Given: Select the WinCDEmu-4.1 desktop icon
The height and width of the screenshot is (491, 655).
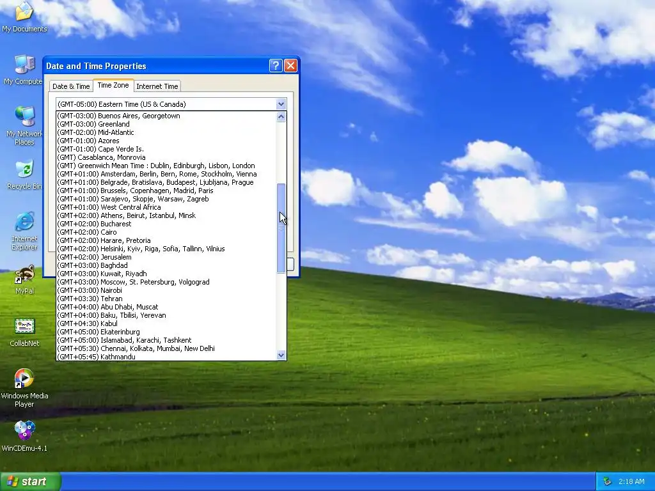Looking at the screenshot, I should click(24, 437).
